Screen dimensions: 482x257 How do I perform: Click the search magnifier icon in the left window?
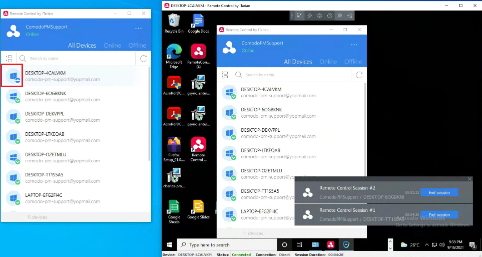tap(23, 59)
